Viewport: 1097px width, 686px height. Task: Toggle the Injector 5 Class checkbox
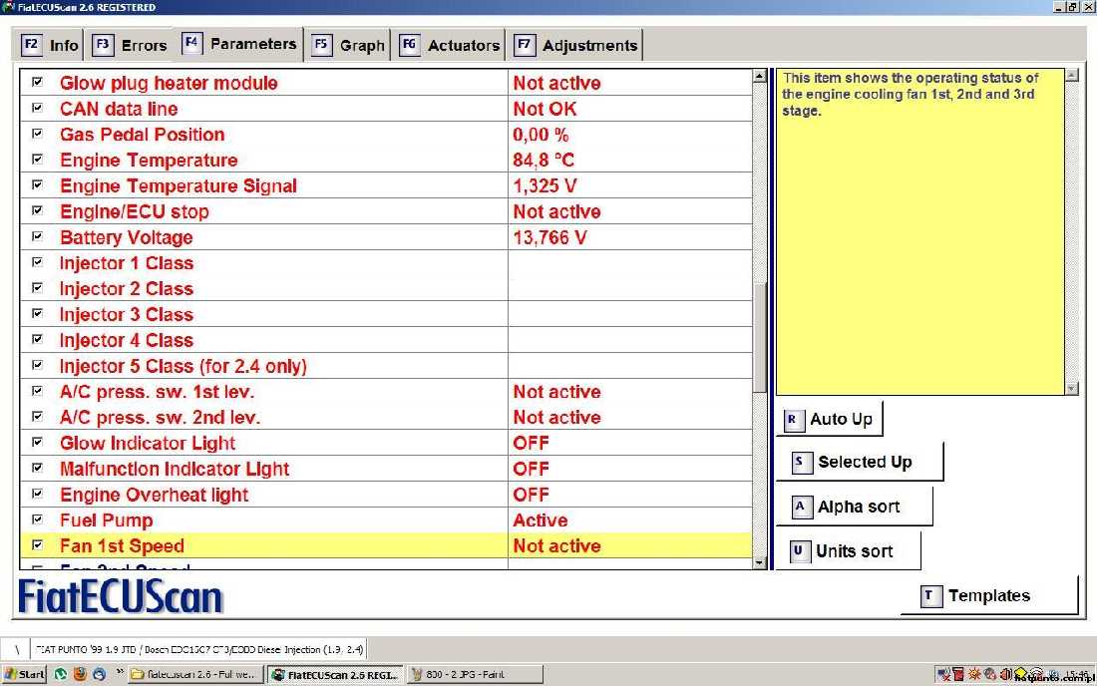37,365
